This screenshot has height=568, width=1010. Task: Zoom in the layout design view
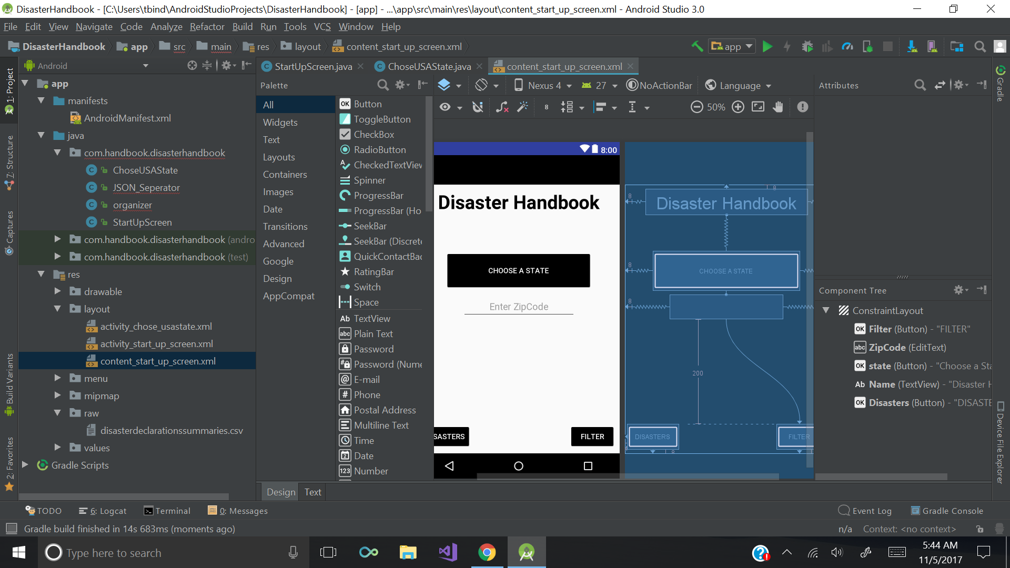point(738,107)
